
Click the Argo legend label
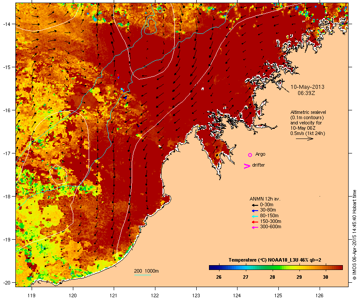pyautogui.click(x=260, y=154)
